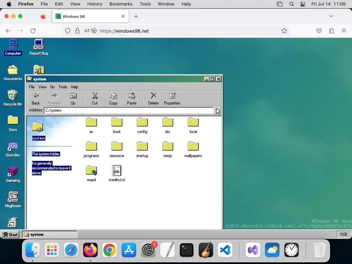Click the Documents desktop icon

[13, 73]
